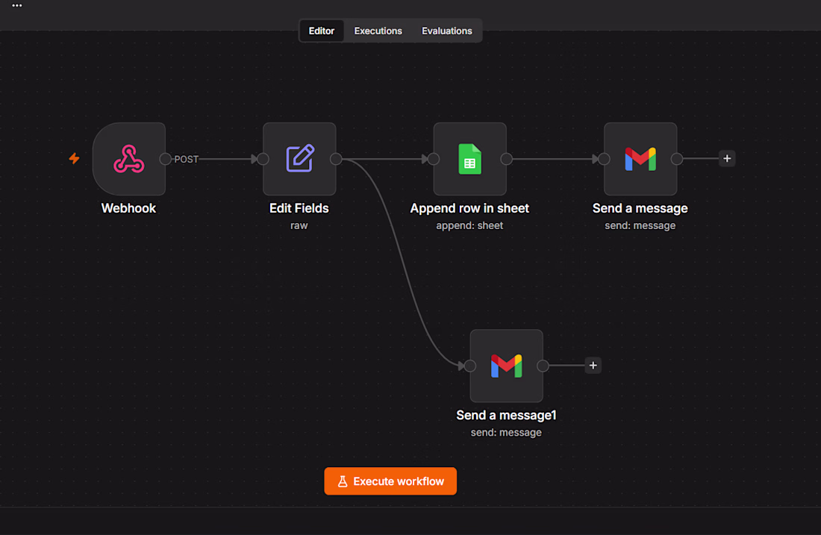Click 'send: message' subtitle under Send a message1

[506, 432]
